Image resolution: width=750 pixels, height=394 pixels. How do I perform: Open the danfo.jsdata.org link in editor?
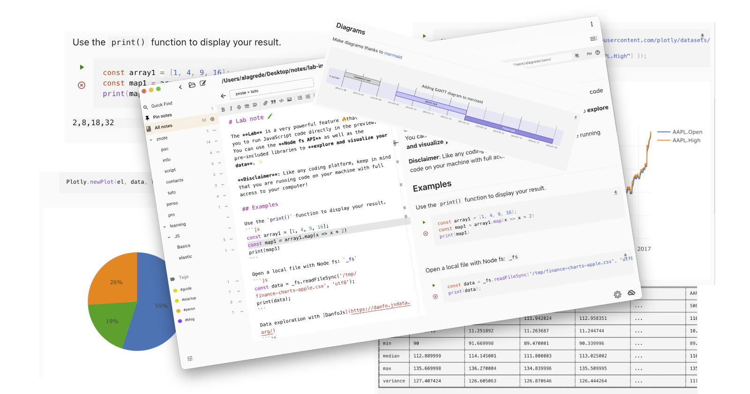point(381,307)
